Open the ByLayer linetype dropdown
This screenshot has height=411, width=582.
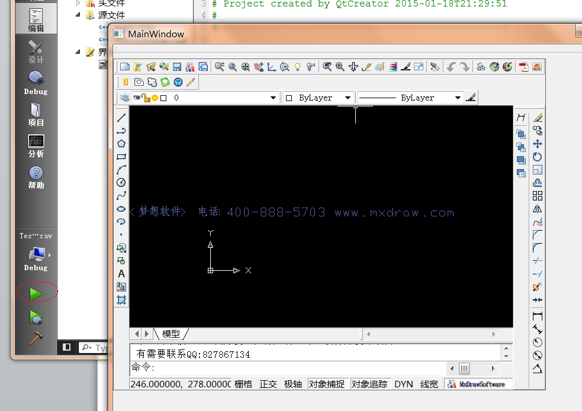pos(458,98)
